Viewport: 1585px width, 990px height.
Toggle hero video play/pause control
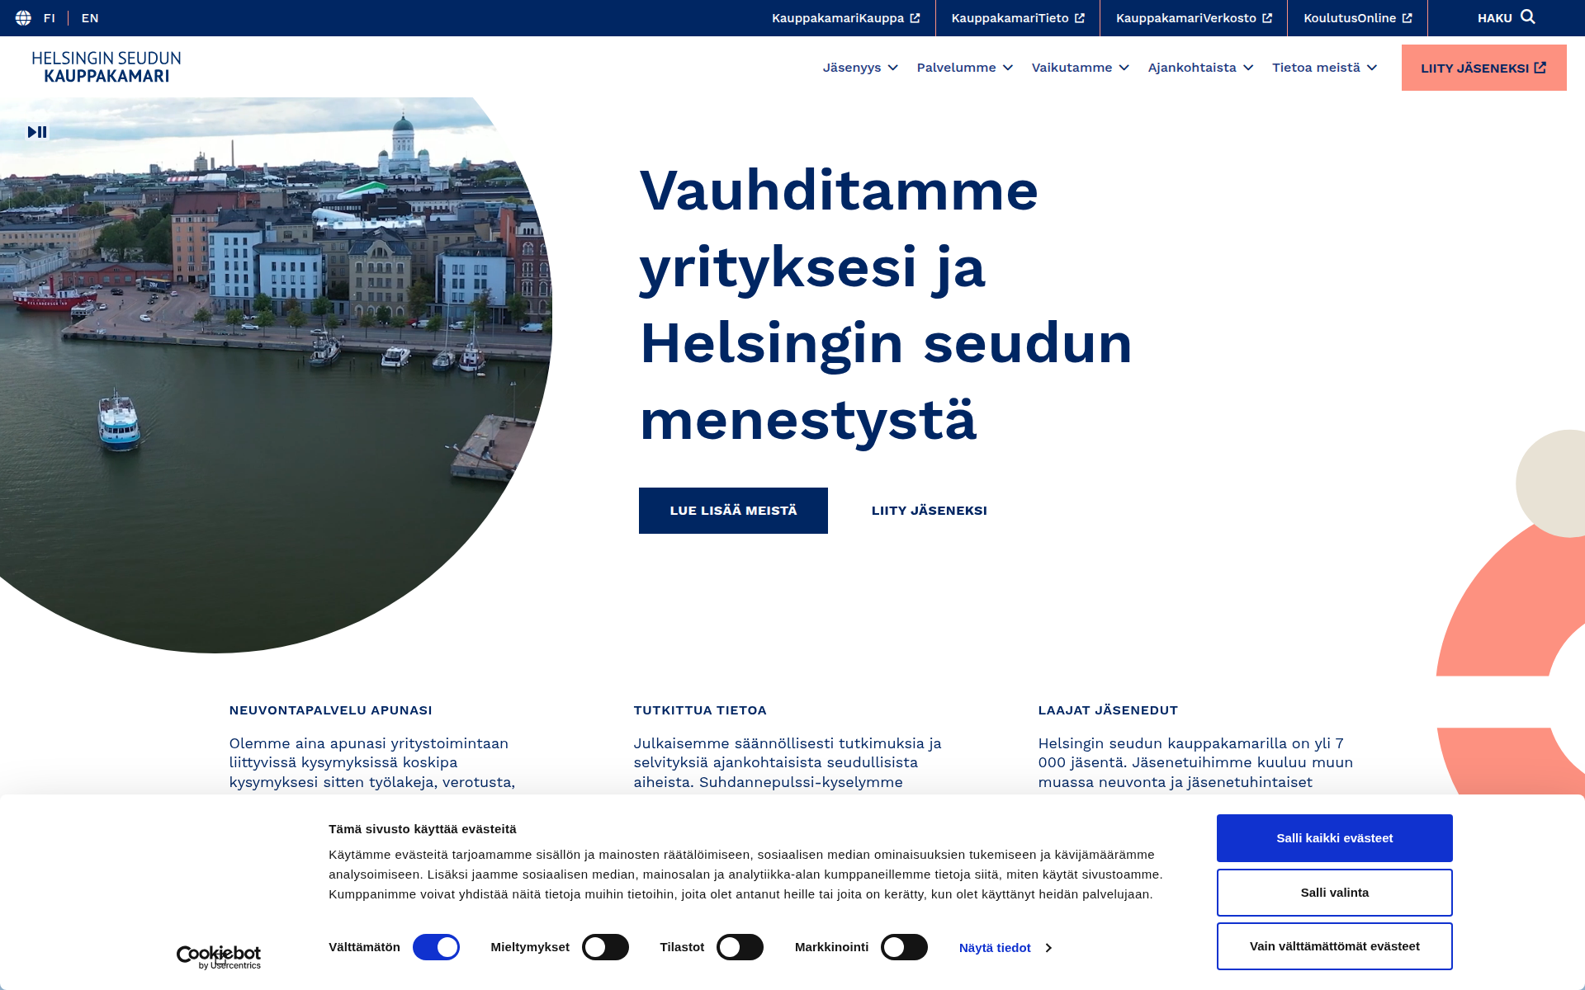tap(37, 132)
